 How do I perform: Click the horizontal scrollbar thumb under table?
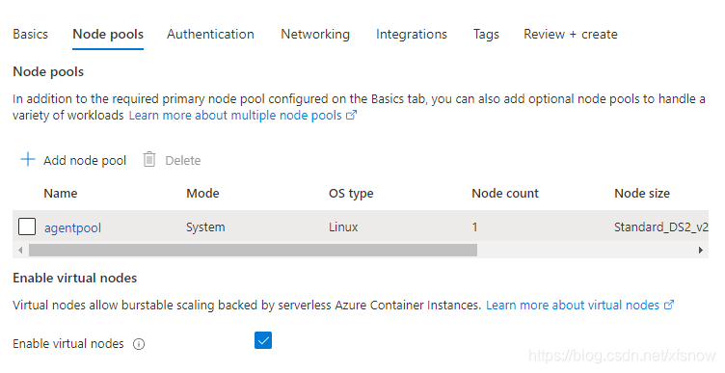click(x=253, y=250)
